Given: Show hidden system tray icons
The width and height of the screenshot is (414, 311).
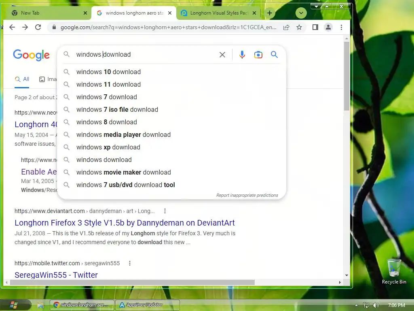Looking at the screenshot, I should tap(357, 305).
